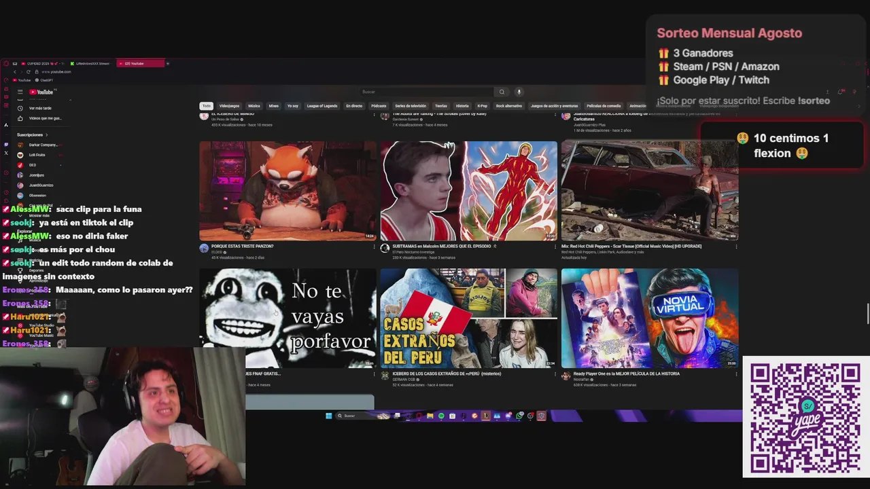Screen dimensions: 870x489
Task: Select the Música filter chip
Action: (254, 106)
